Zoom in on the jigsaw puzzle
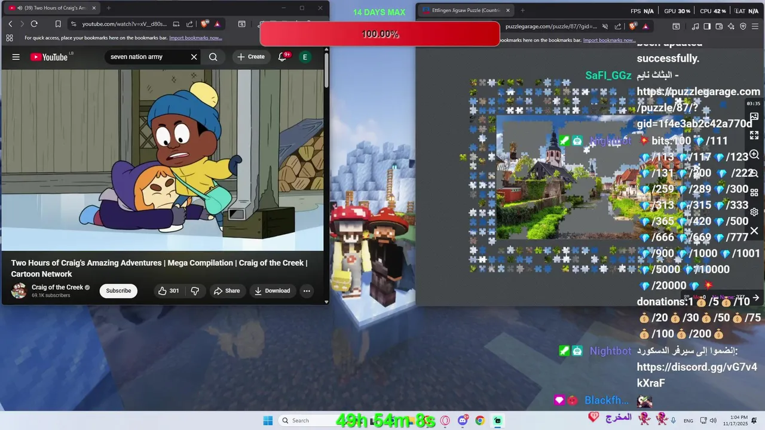 (754, 155)
